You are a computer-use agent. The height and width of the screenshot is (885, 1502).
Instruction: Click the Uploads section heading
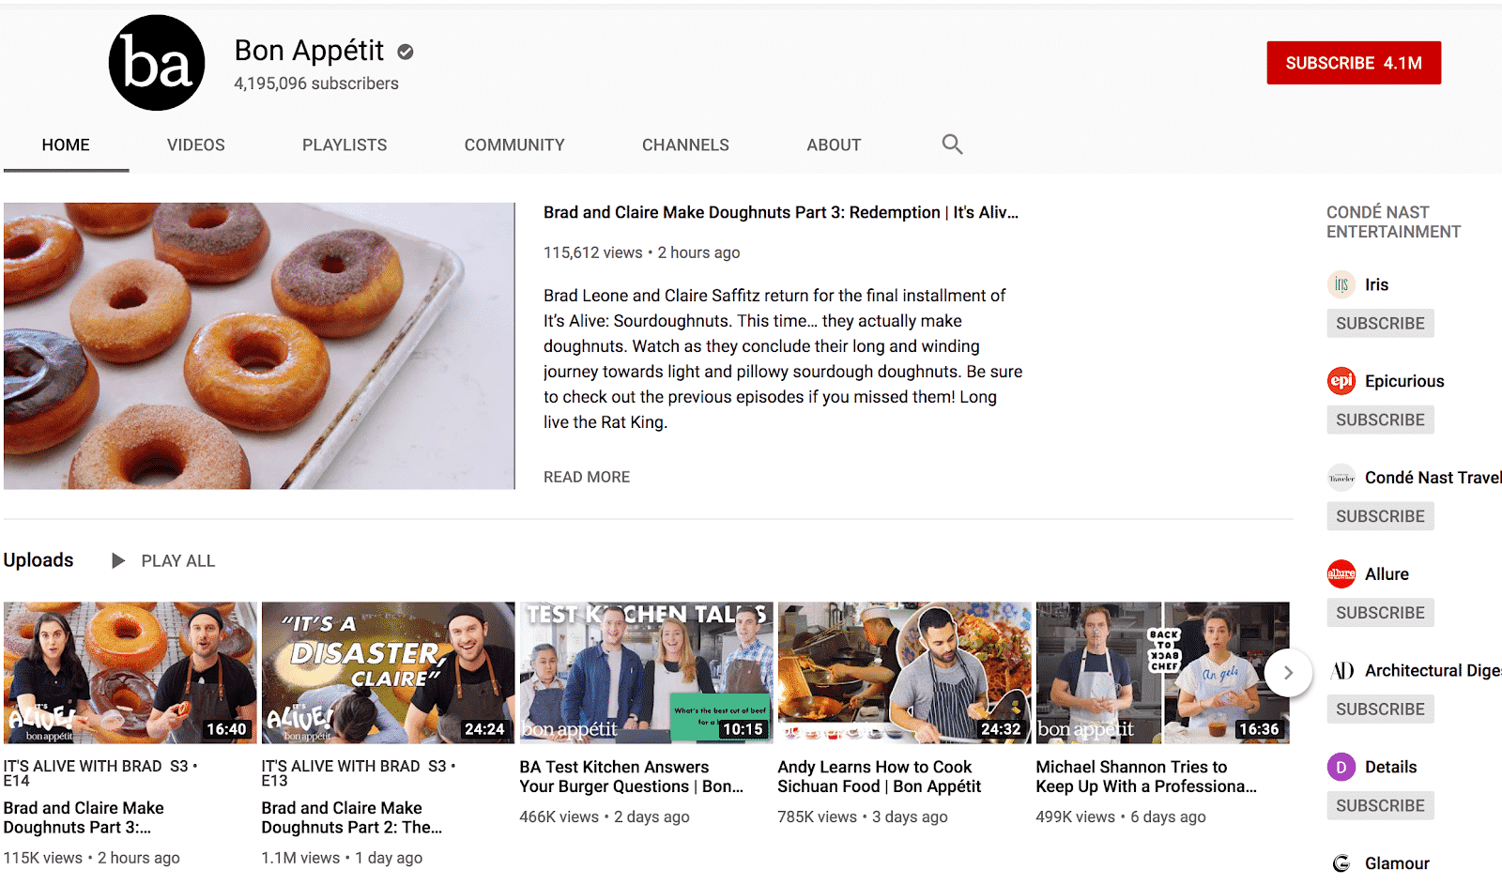click(x=38, y=560)
